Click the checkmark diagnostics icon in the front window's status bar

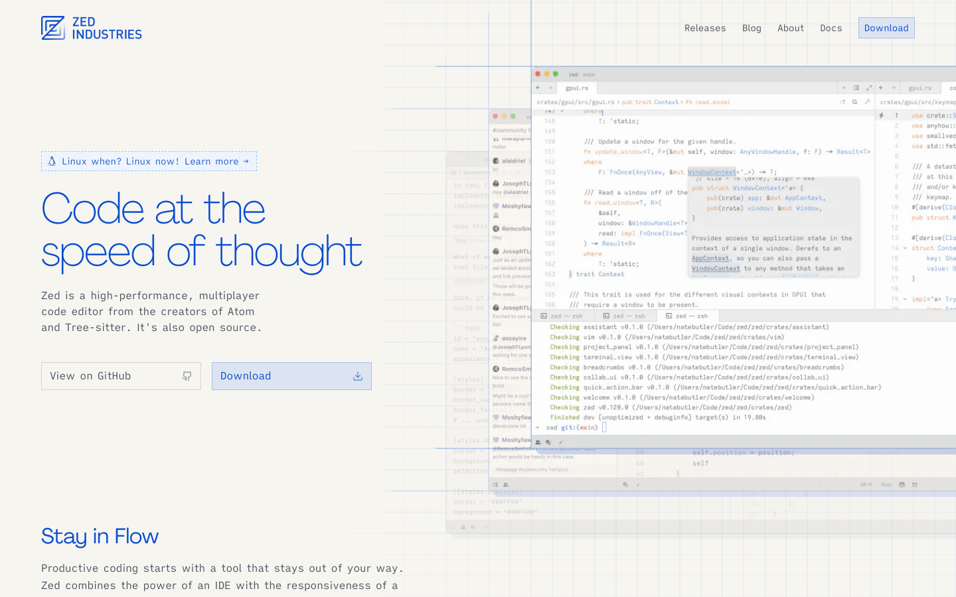[561, 442]
